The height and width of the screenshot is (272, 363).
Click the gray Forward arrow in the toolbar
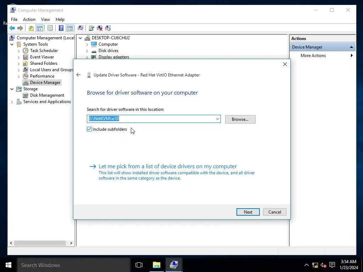click(x=20, y=28)
